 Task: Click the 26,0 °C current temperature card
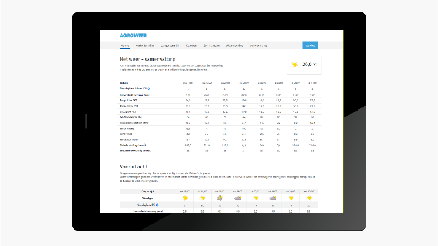pos(304,65)
